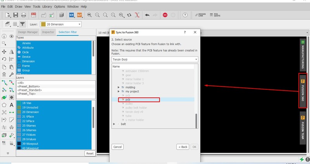Select the Move tool
The image size is (310, 164).
coord(4,52)
